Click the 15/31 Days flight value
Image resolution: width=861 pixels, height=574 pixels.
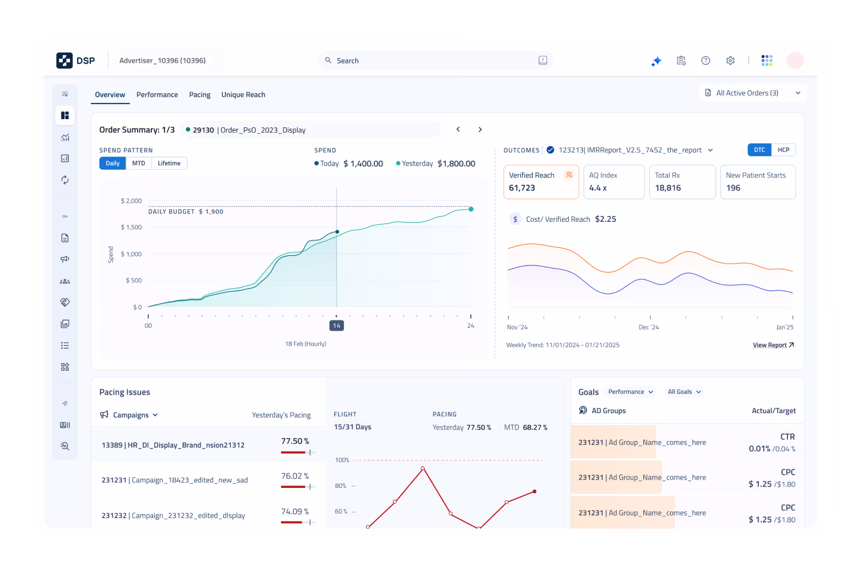pyautogui.click(x=353, y=427)
